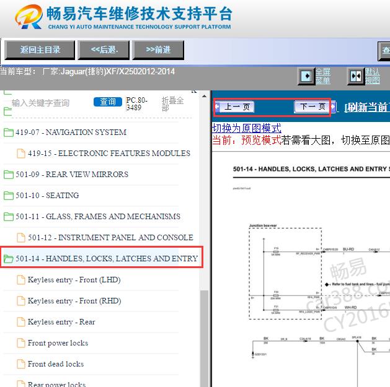The height and width of the screenshot is (387, 390).
Task: Click the 当前：预览模式 status text
Action: coord(247,141)
